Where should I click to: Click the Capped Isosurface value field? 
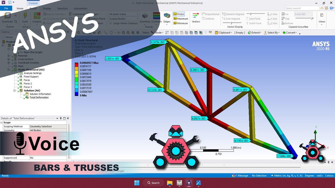pos(303,14)
